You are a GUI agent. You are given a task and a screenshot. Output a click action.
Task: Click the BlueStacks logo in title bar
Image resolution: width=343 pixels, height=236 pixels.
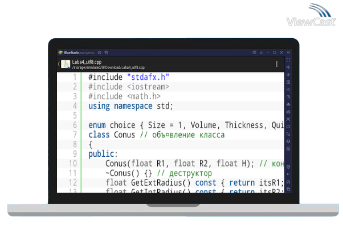click(60, 52)
